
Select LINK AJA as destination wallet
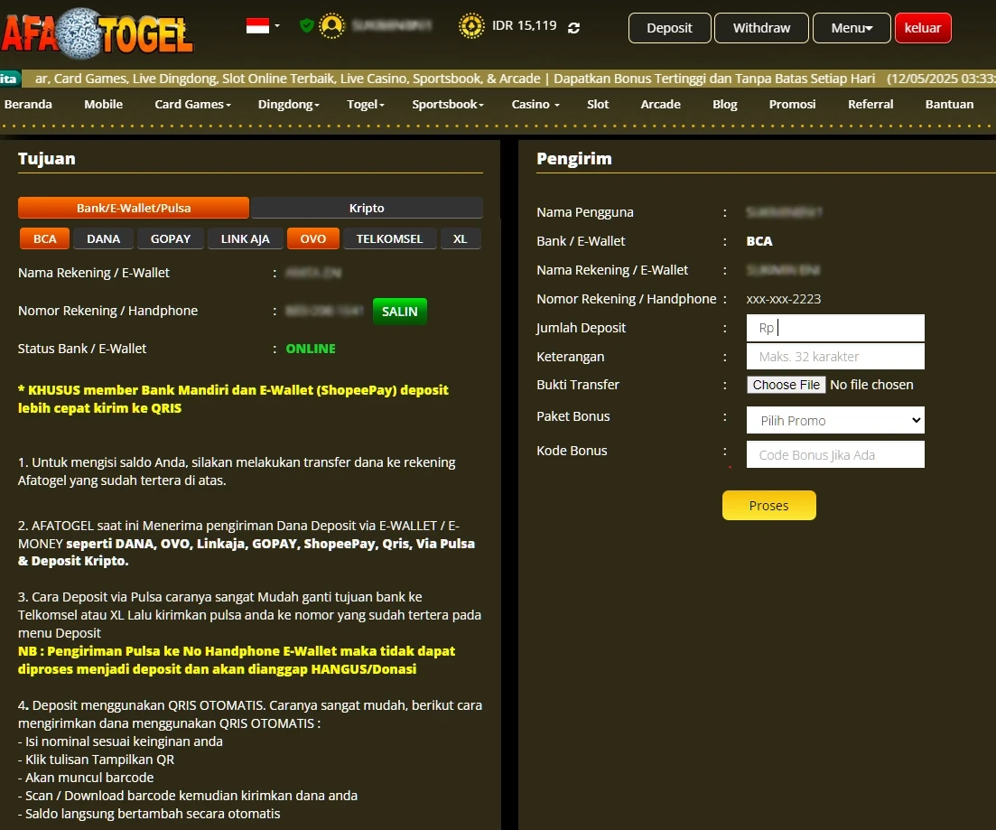click(x=246, y=239)
